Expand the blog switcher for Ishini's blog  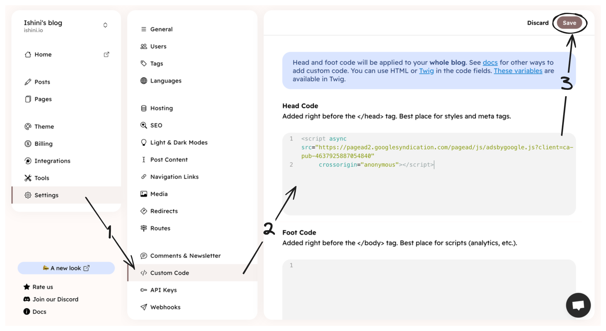click(x=105, y=25)
